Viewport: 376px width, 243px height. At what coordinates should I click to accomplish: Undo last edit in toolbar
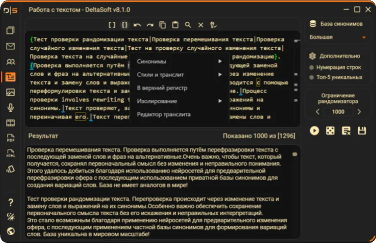point(137,25)
